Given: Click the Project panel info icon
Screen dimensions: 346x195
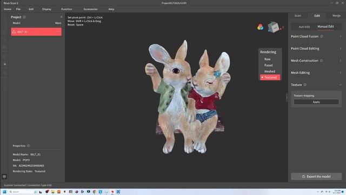Looking at the screenshot, I should pyautogui.click(x=24, y=17).
